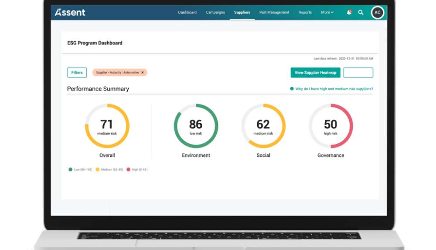436x250 pixels.
Task: Open the Reports tab
Action: pyautogui.click(x=305, y=13)
